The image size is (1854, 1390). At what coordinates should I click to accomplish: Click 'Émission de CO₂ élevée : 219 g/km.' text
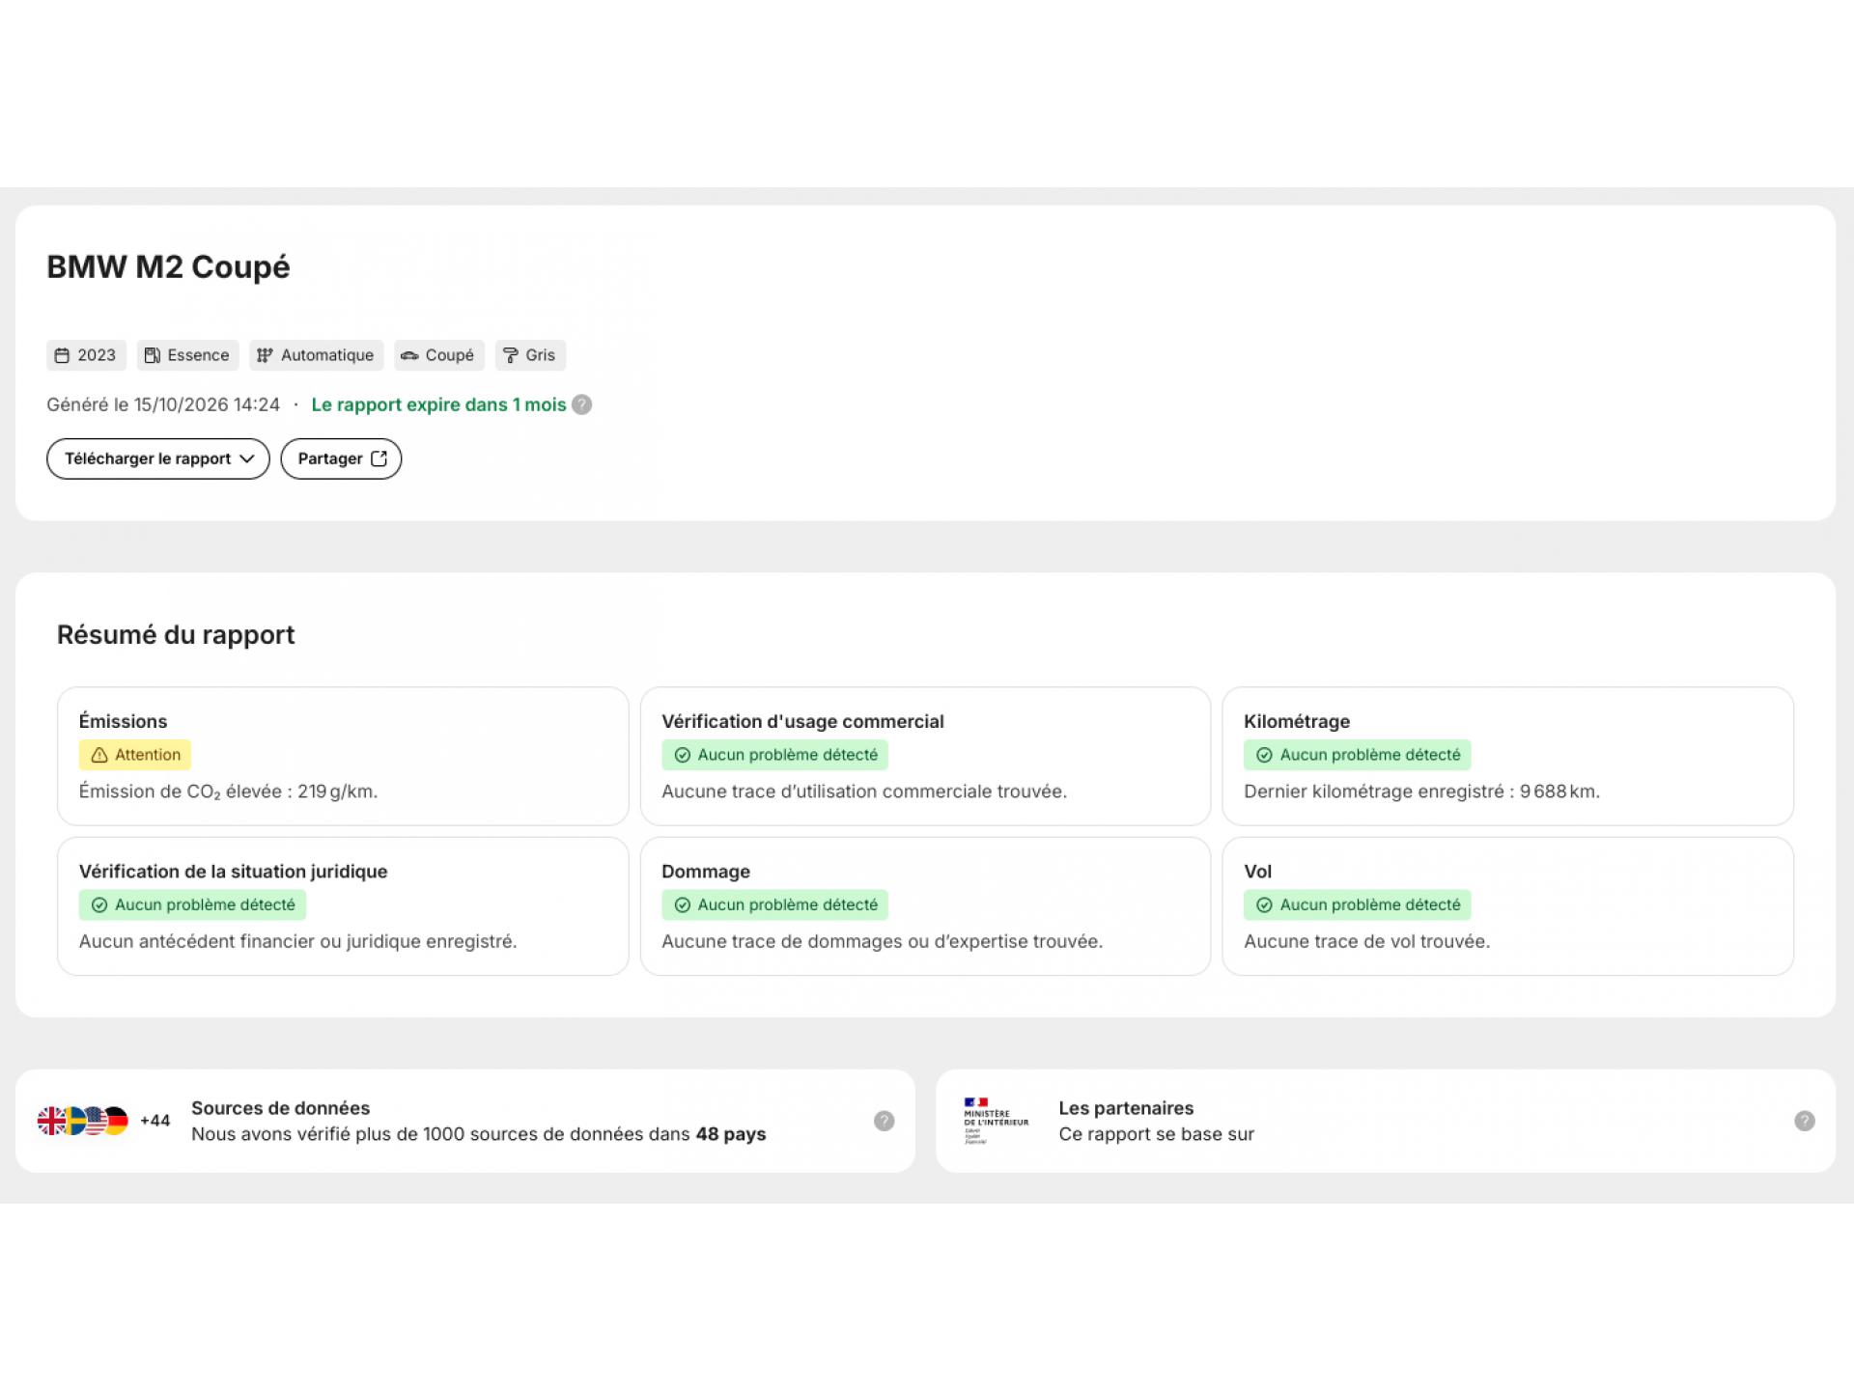pyautogui.click(x=228, y=792)
